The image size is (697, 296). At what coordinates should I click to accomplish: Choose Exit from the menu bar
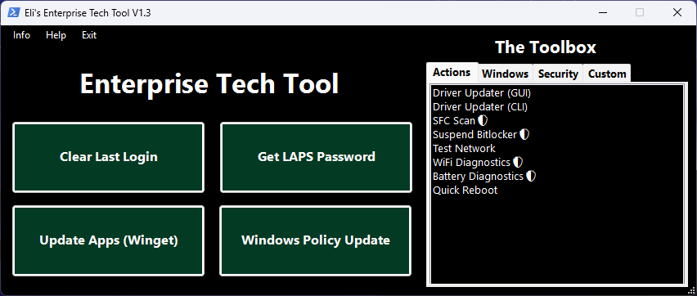pos(89,35)
